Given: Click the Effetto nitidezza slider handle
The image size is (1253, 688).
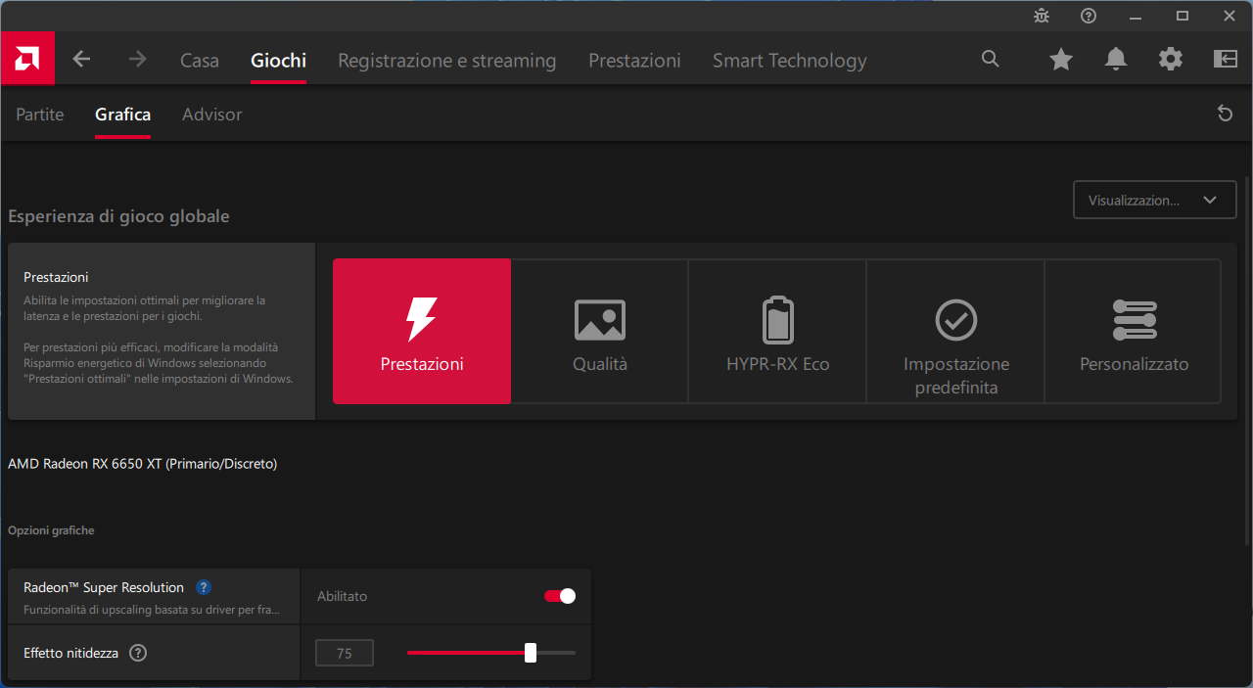Looking at the screenshot, I should [531, 653].
